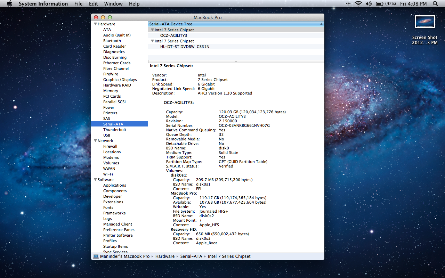Select OCZ-AGILITY3 in device tree
Screen dimensions: 445x278
click(x=173, y=35)
